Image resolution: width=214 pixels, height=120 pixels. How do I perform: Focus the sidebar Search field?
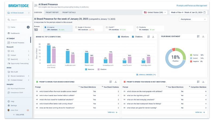click(18, 20)
